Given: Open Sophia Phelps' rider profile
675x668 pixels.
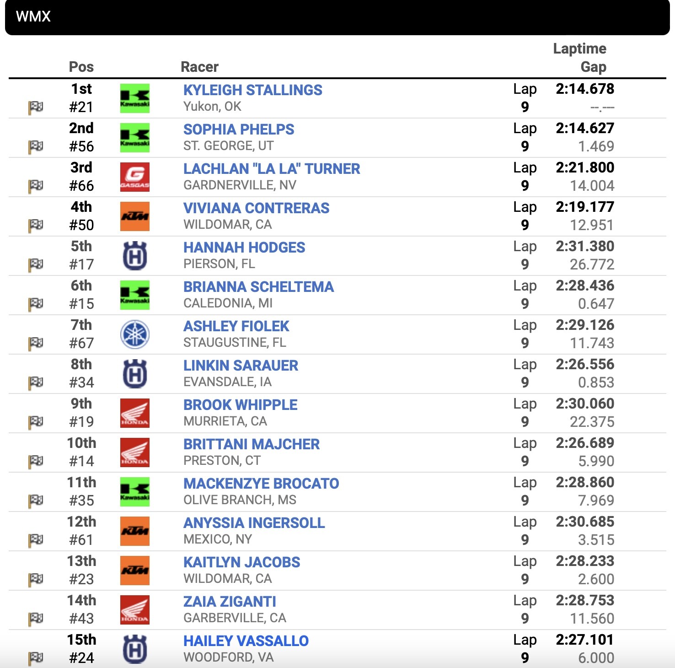Looking at the screenshot, I should [238, 129].
